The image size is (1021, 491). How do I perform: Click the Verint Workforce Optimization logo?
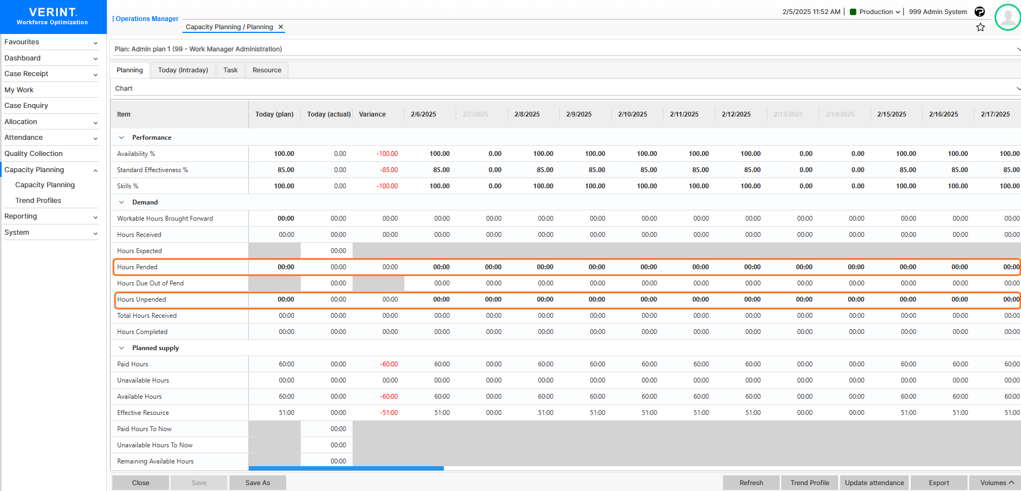pyautogui.click(x=52, y=16)
